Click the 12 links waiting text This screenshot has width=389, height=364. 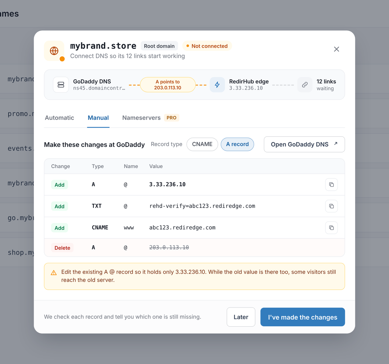pyautogui.click(x=326, y=85)
